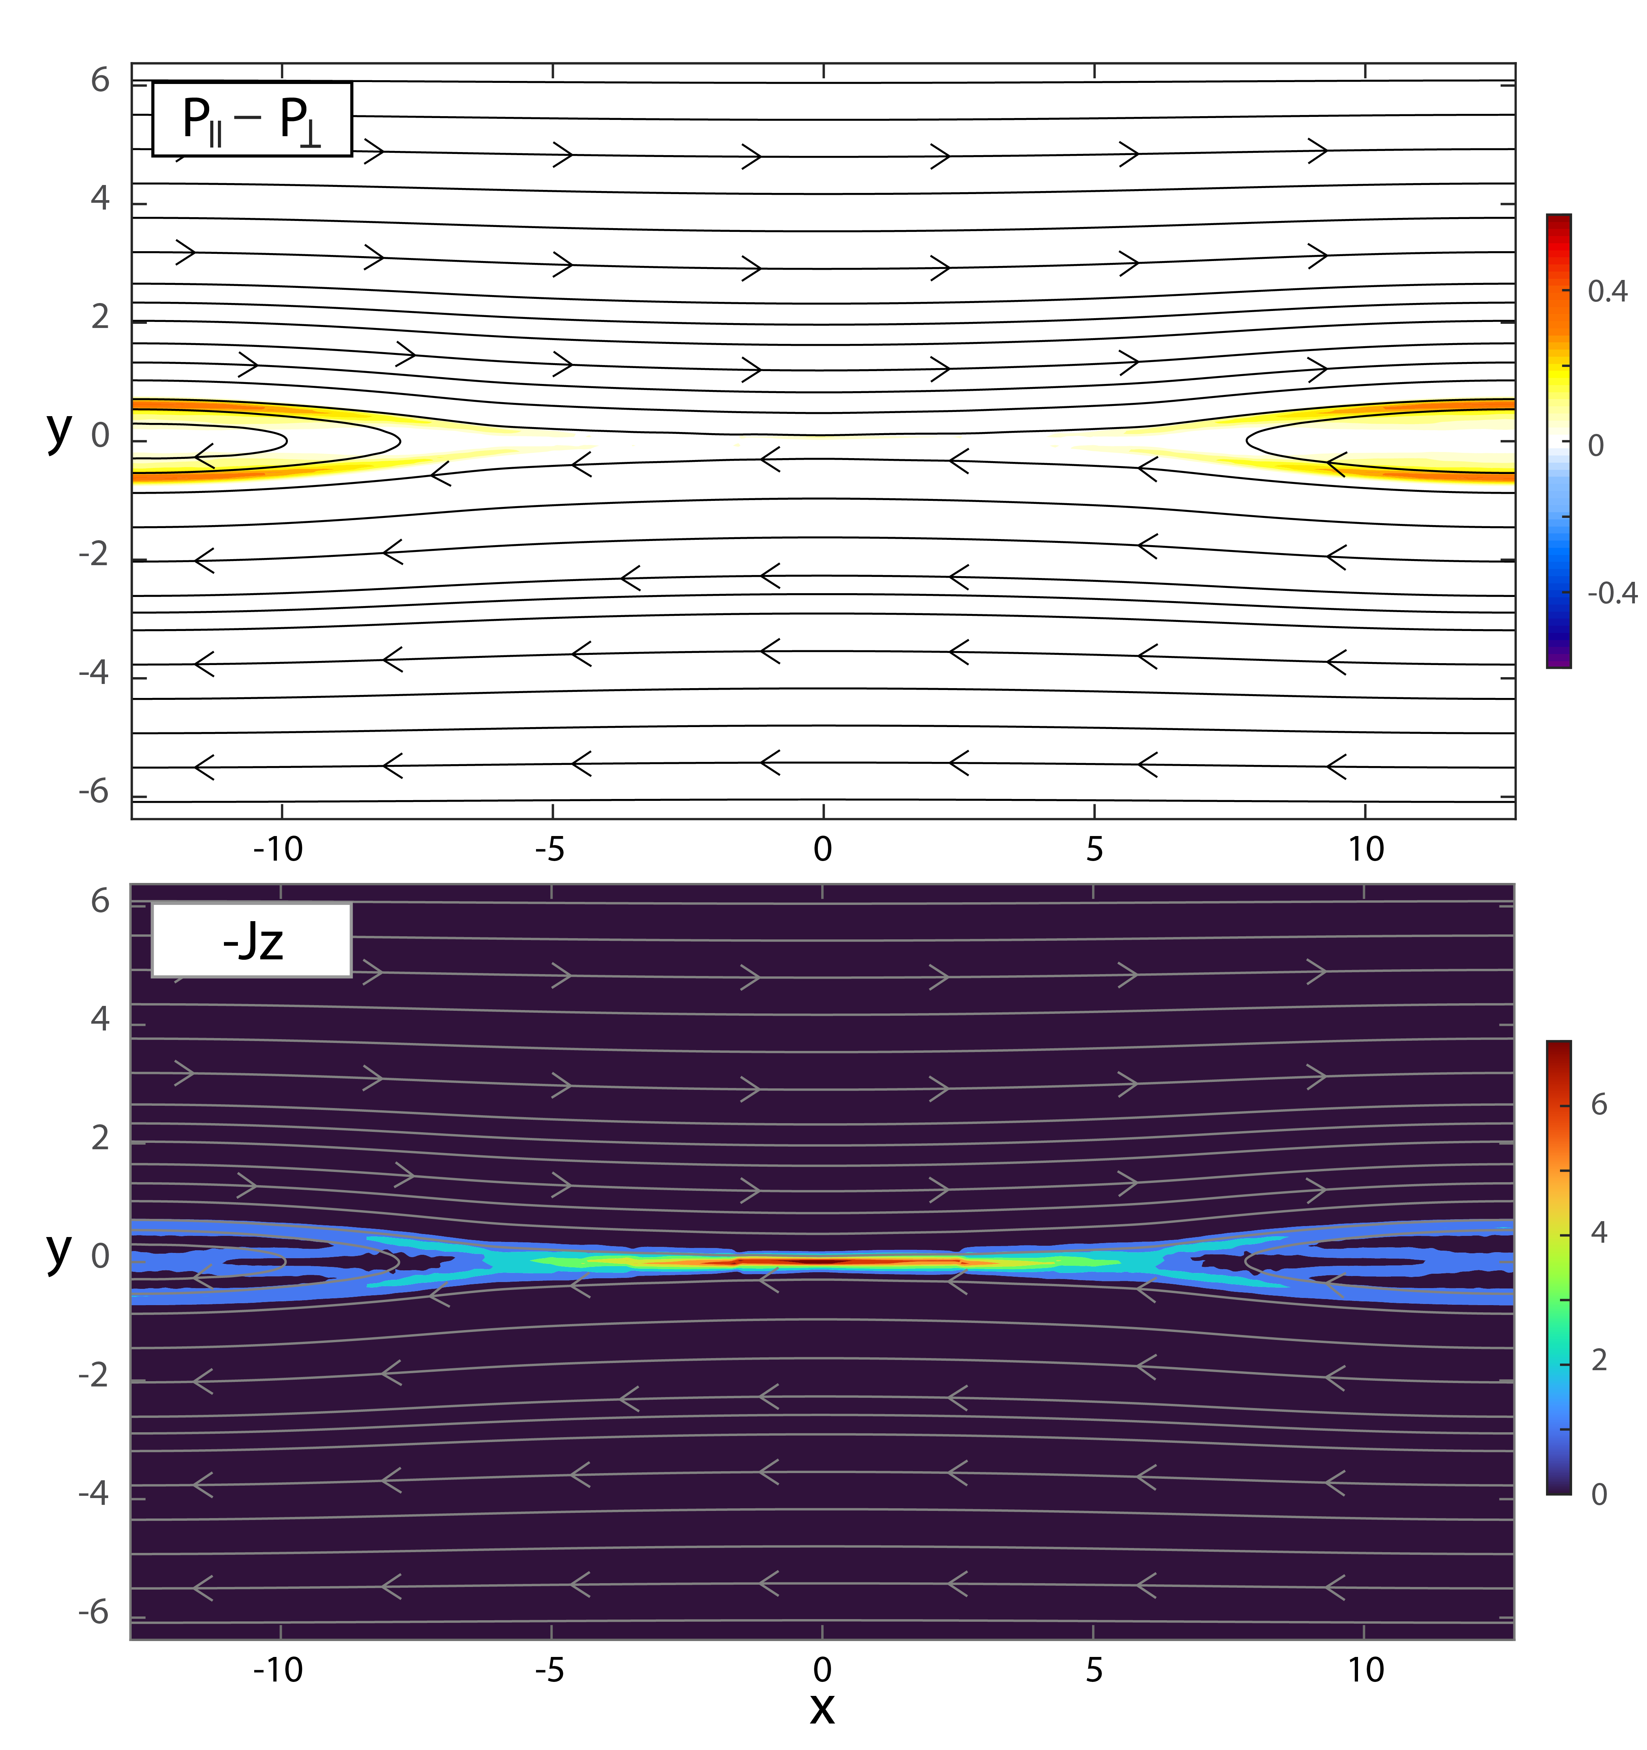Click the P∥ − P⊥ label box
Image resolution: width=1647 pixels, height=1750 pixels.
coord(252,119)
